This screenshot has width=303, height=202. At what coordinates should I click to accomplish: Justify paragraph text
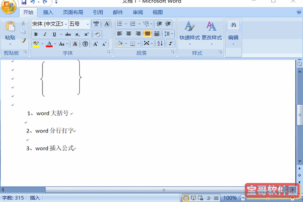point(147,34)
